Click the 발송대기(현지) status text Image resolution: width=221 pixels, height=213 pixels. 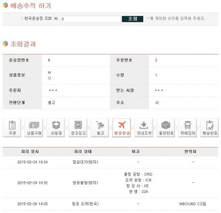click(85, 162)
